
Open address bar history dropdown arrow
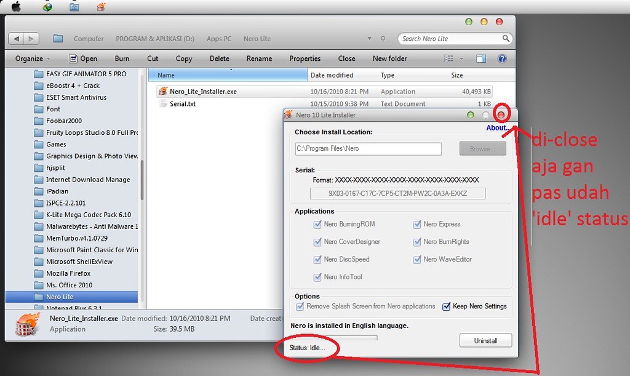369,39
